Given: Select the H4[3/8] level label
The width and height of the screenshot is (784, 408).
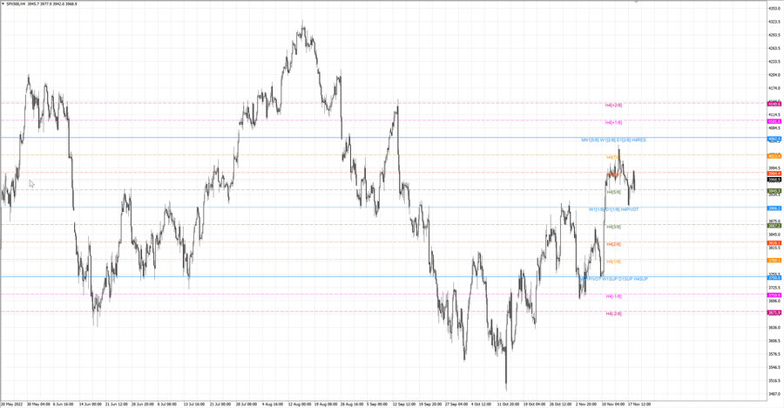Looking at the screenshot, I should pos(613,227).
